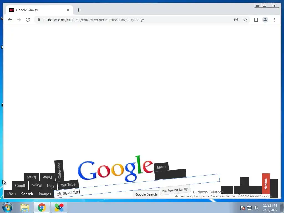284x213 pixels.
Task: Click the fallen More menu item
Action: pos(161,167)
